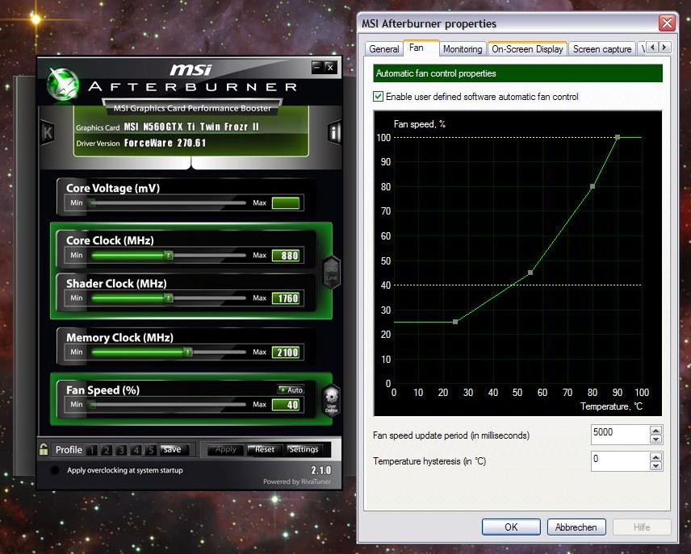
Task: Click the Fan Speed slider track
Action: click(168, 404)
